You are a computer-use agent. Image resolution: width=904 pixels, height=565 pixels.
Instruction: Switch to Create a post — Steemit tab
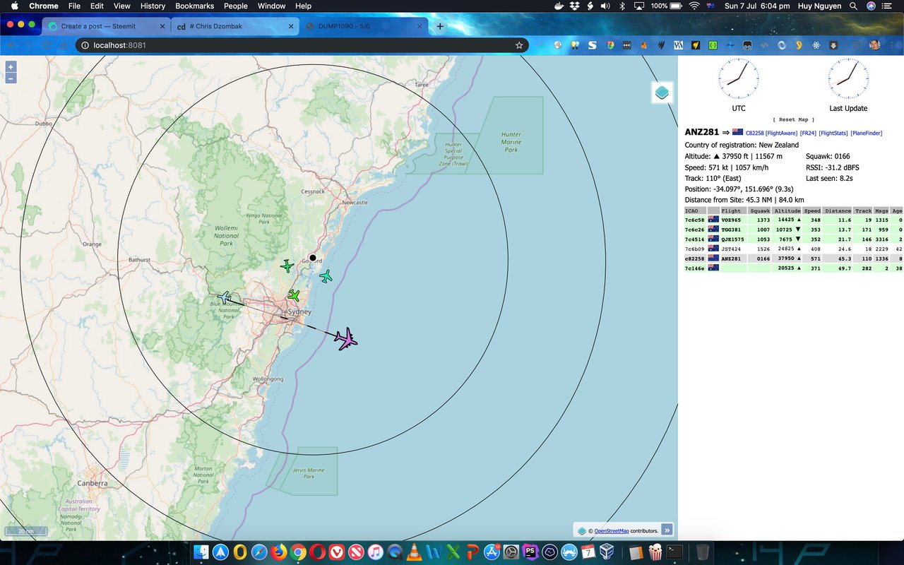coord(106,26)
